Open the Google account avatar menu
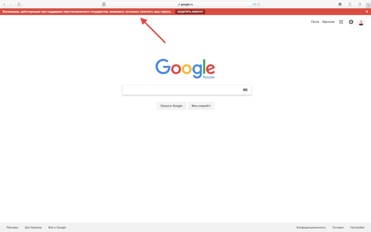 click(361, 22)
